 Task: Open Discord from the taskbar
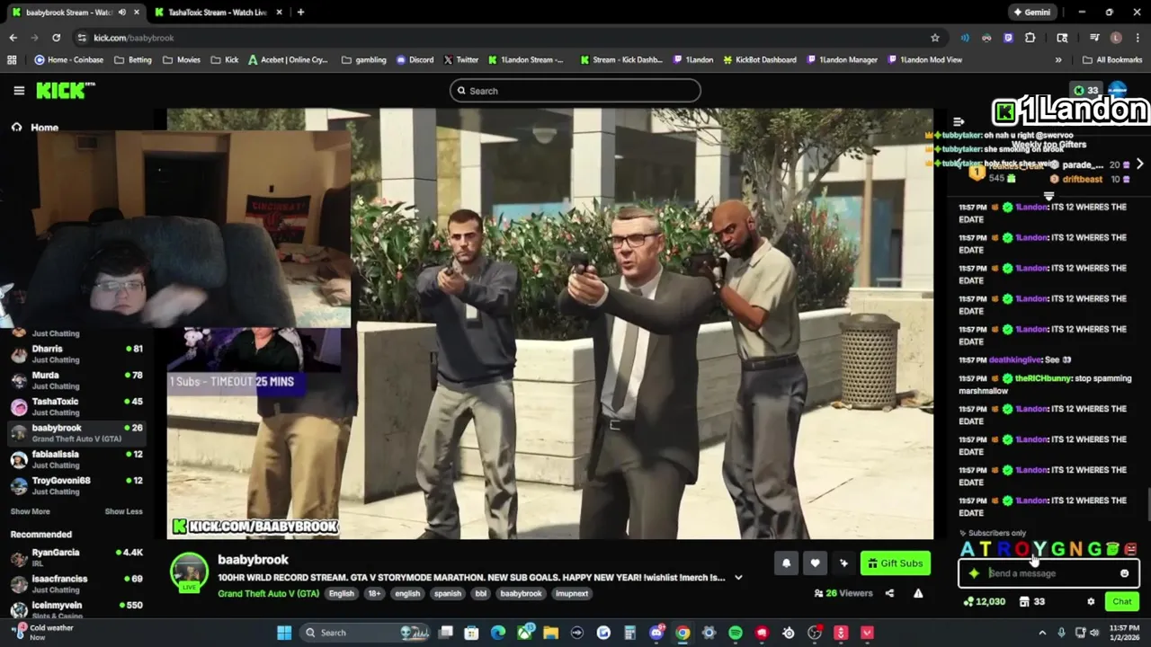tap(656, 633)
